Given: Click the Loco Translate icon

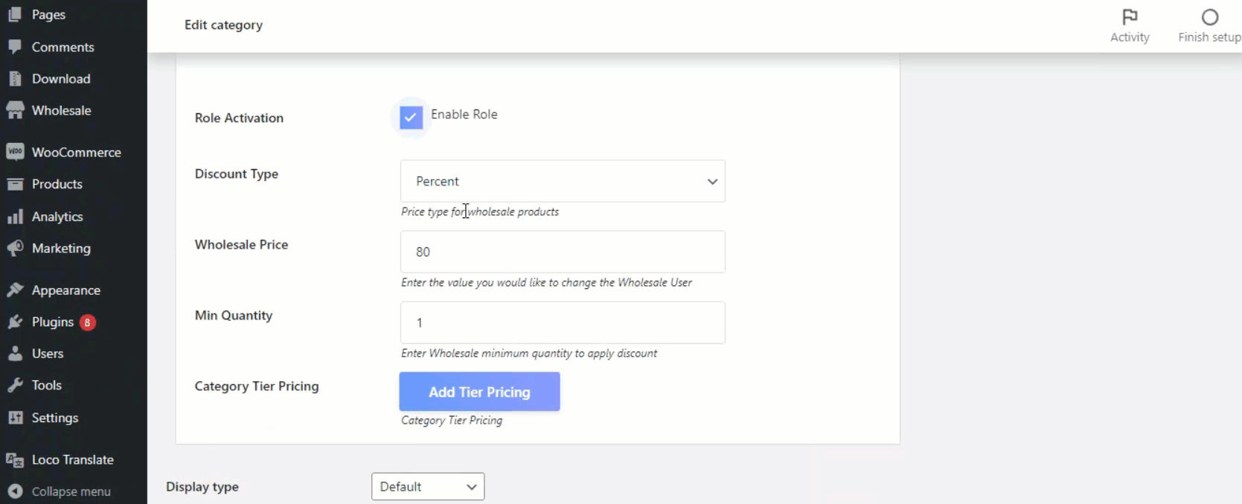Looking at the screenshot, I should click(x=15, y=459).
